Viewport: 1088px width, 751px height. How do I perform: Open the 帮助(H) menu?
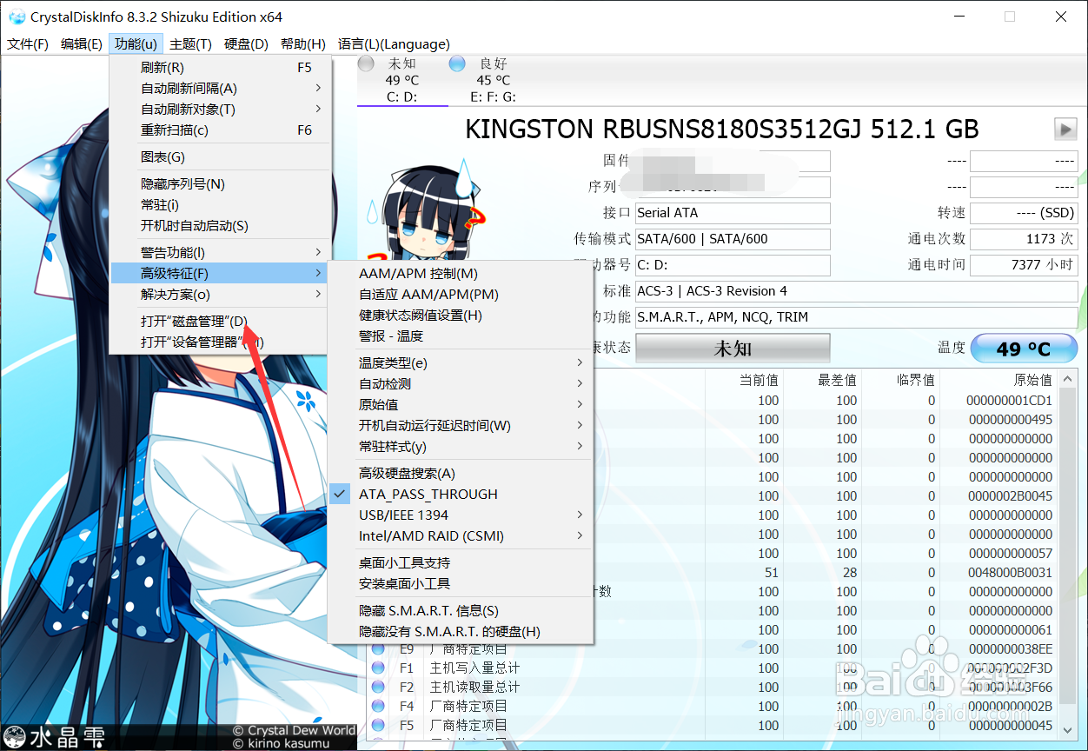[302, 44]
